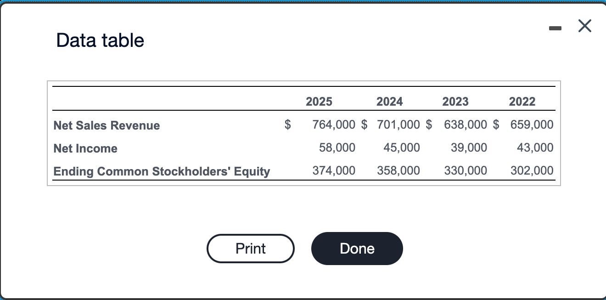
Task: Select the 2022 column header
Action: tap(522, 101)
